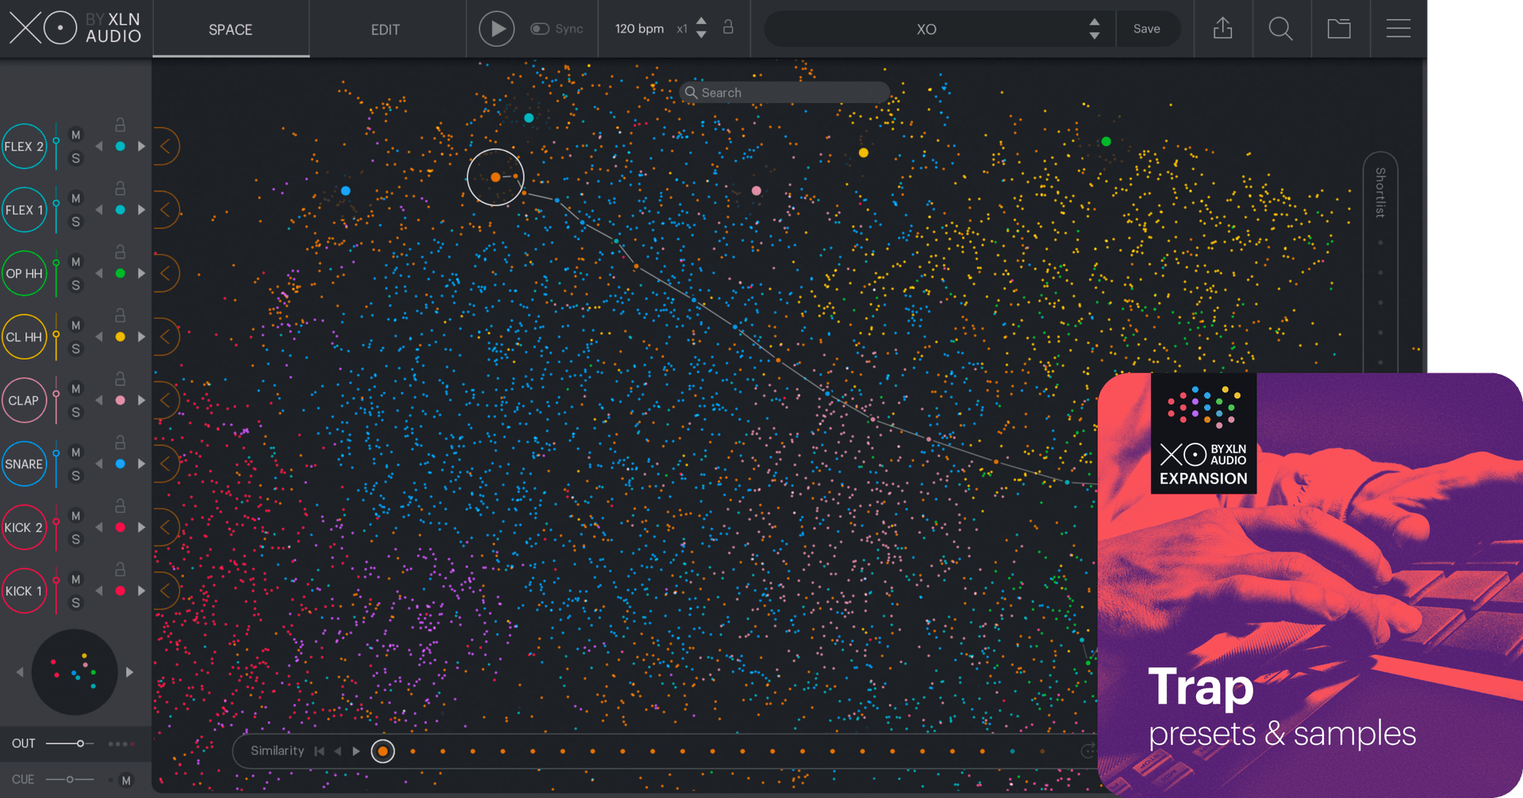Screen dimensions: 1523x798
Task: Previous kit arrow beside the mini map
Action: click(20, 672)
